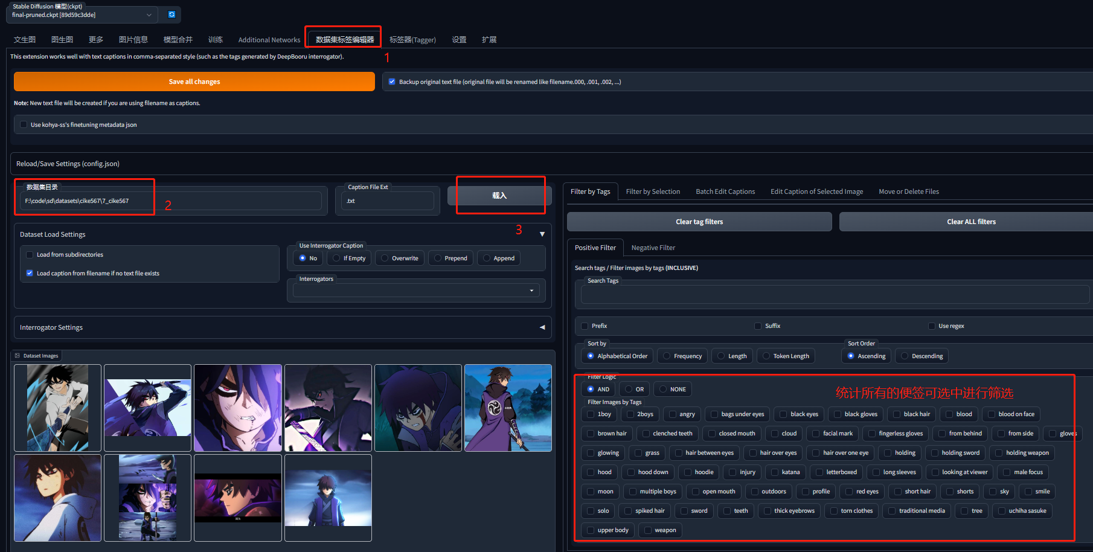Open the Interrogators dropdown
The image size is (1093, 552).
point(416,290)
